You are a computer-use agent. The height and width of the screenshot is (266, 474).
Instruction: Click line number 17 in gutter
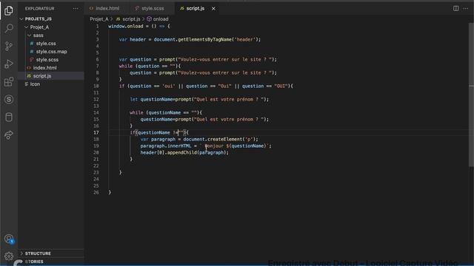coord(96,132)
